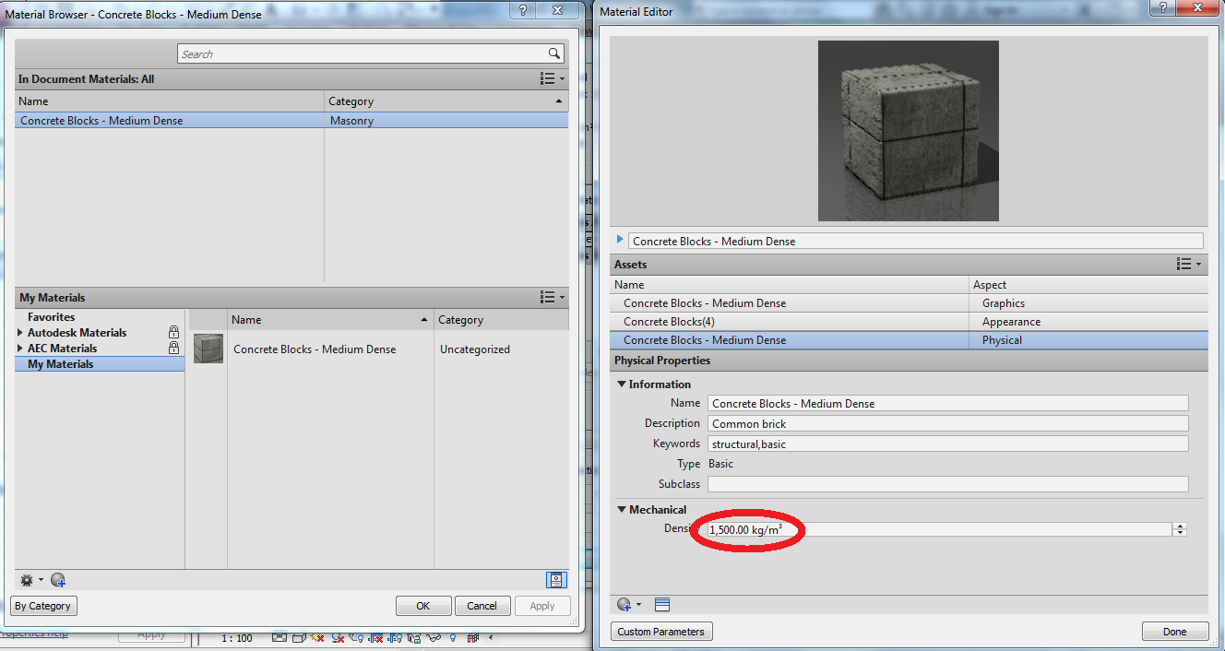Click the Properties help link behind the browser
Image resolution: width=1225 pixels, height=651 pixels.
(34, 633)
